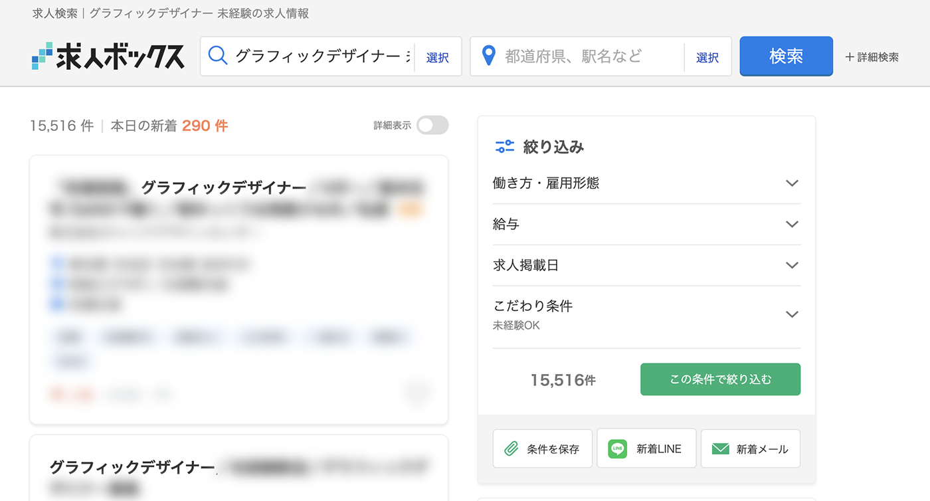Click the paperclip icon in 条件を保存
Image resolution: width=930 pixels, height=501 pixels.
click(x=511, y=449)
